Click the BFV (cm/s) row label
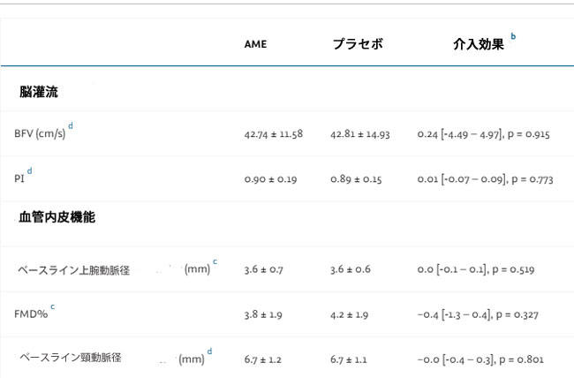574x378 pixels. [40, 134]
